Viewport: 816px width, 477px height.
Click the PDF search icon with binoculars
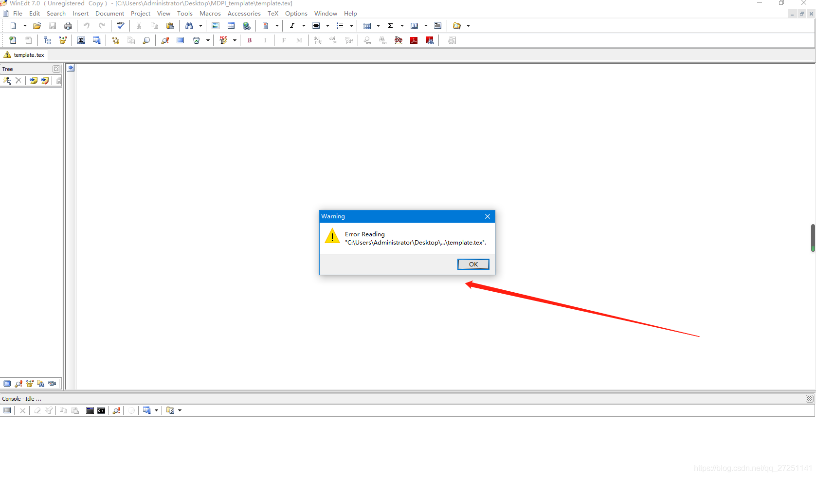430,40
